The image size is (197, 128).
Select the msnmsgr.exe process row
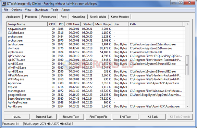[x=96, y=91]
